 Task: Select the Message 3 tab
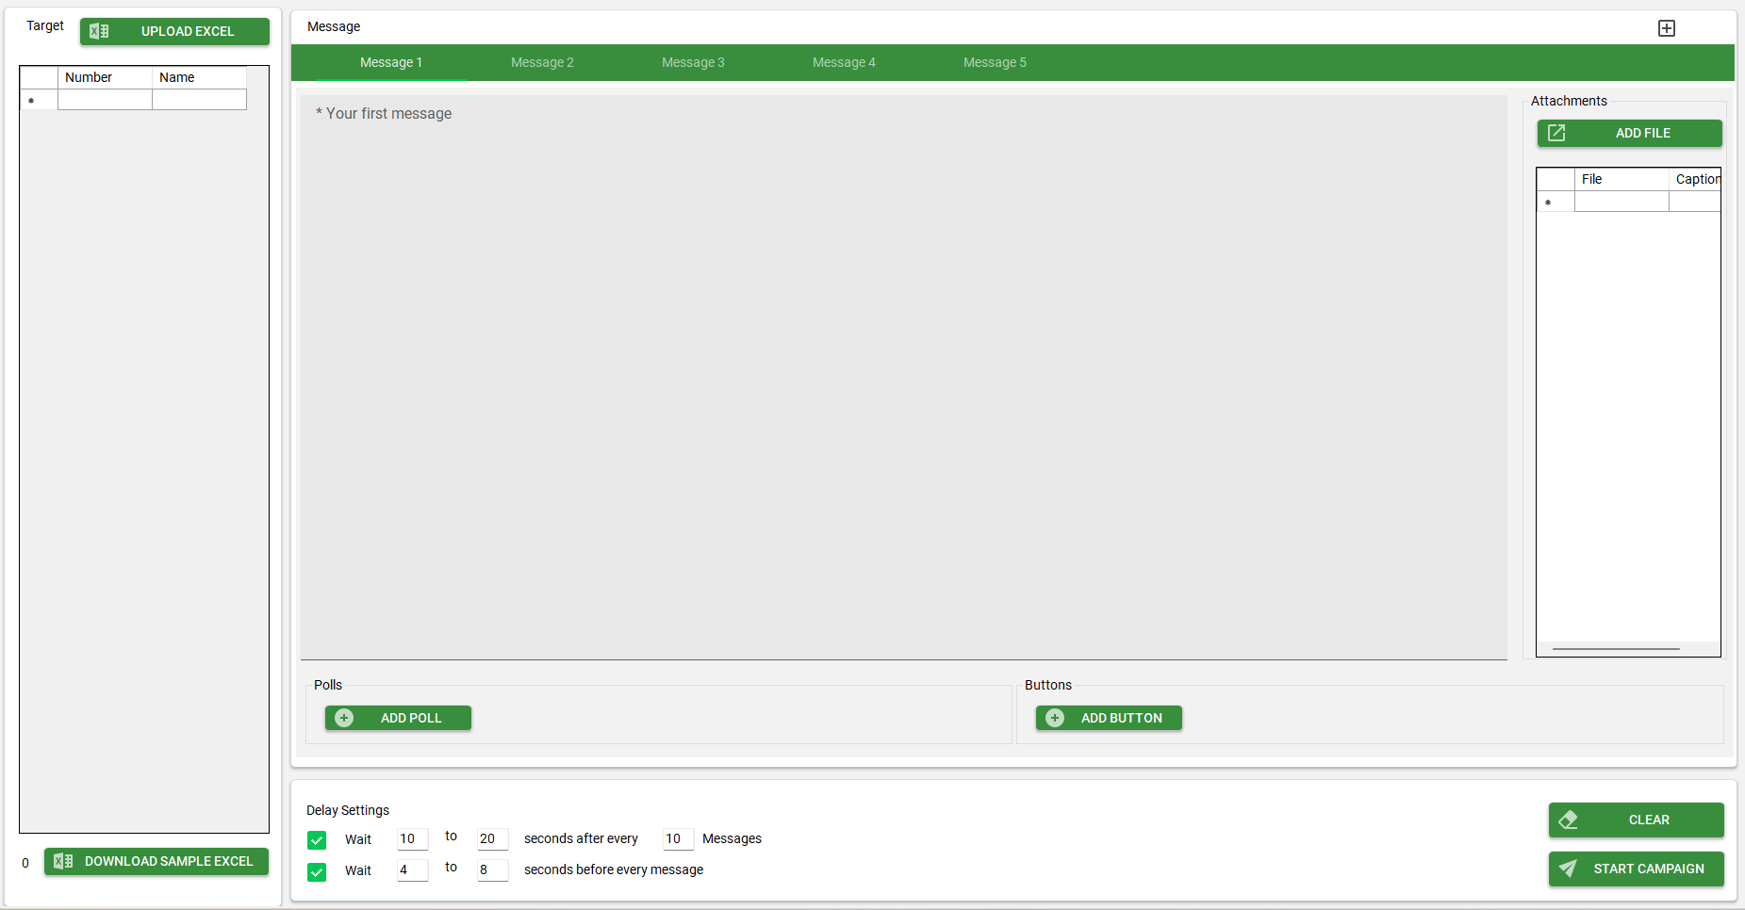(x=693, y=62)
